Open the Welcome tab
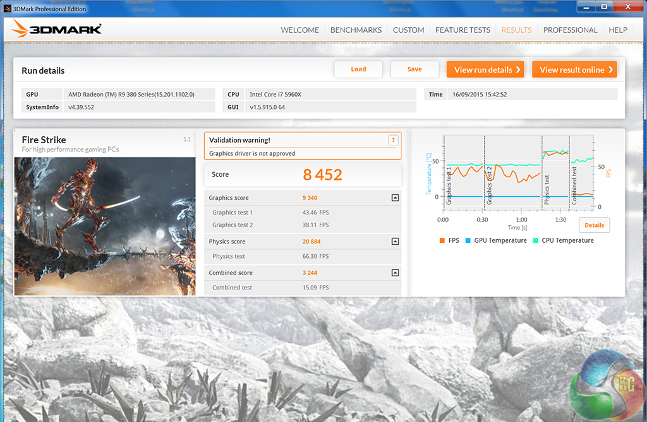 click(300, 30)
